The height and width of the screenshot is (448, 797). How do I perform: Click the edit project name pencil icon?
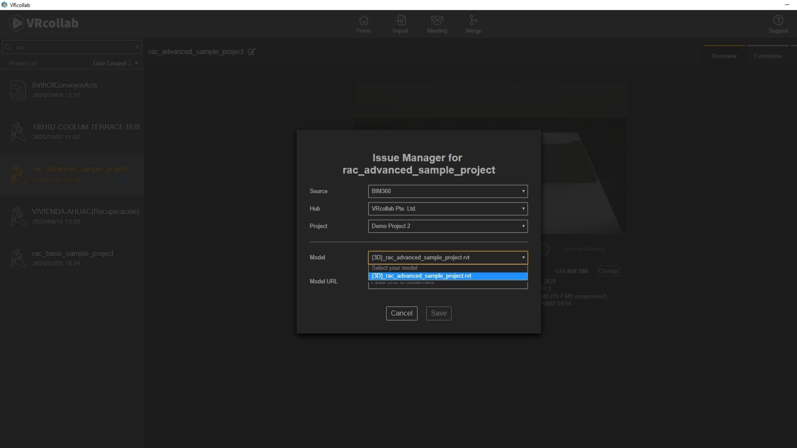[252, 52]
